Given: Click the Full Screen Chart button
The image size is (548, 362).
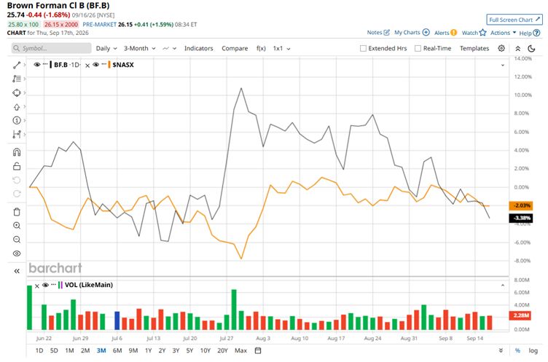Looking at the screenshot, I should point(514,20).
